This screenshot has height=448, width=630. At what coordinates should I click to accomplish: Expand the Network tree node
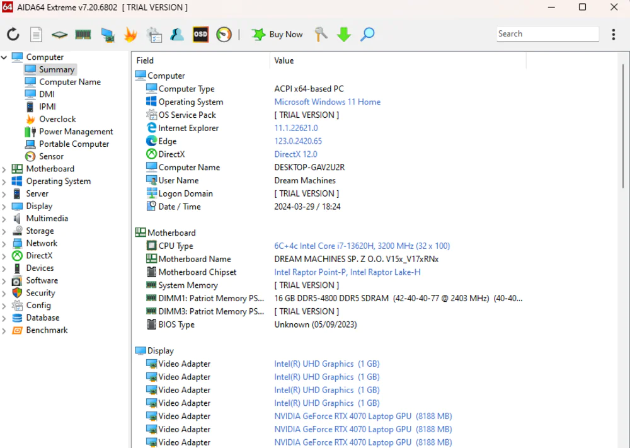[x=4, y=244]
